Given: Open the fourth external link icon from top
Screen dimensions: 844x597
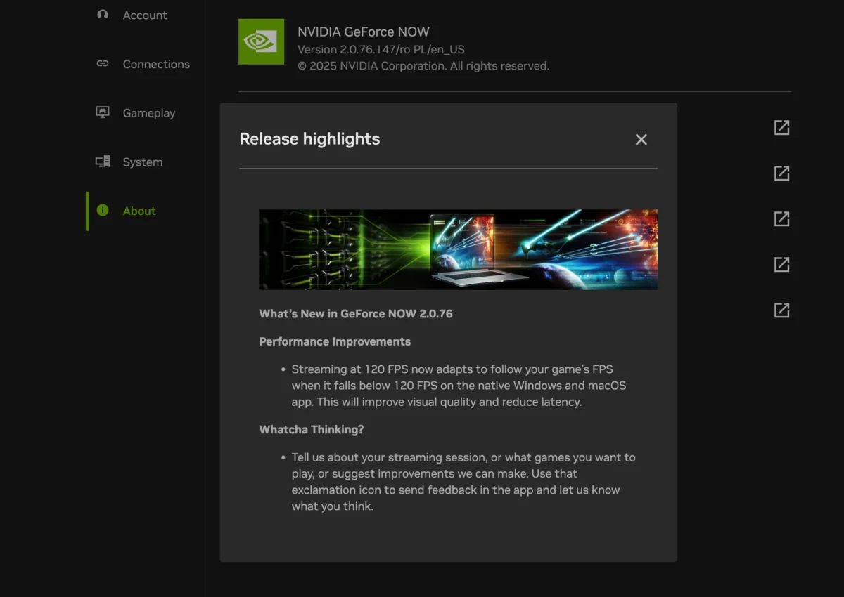Looking at the screenshot, I should [781, 264].
